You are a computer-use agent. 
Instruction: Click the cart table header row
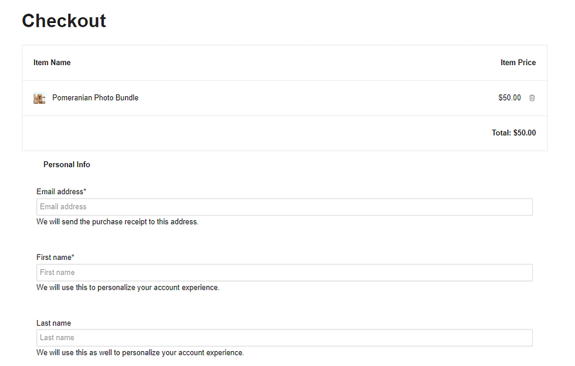pyautogui.click(x=285, y=63)
